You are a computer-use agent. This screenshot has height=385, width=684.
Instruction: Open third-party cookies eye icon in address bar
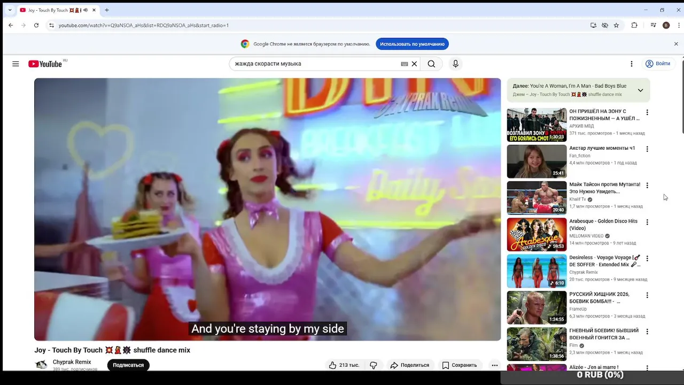tap(605, 25)
